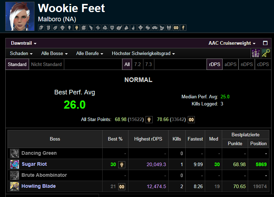The width and height of the screenshot is (274, 197).
Task: Select the Reaper job icon
Action: [126, 28]
